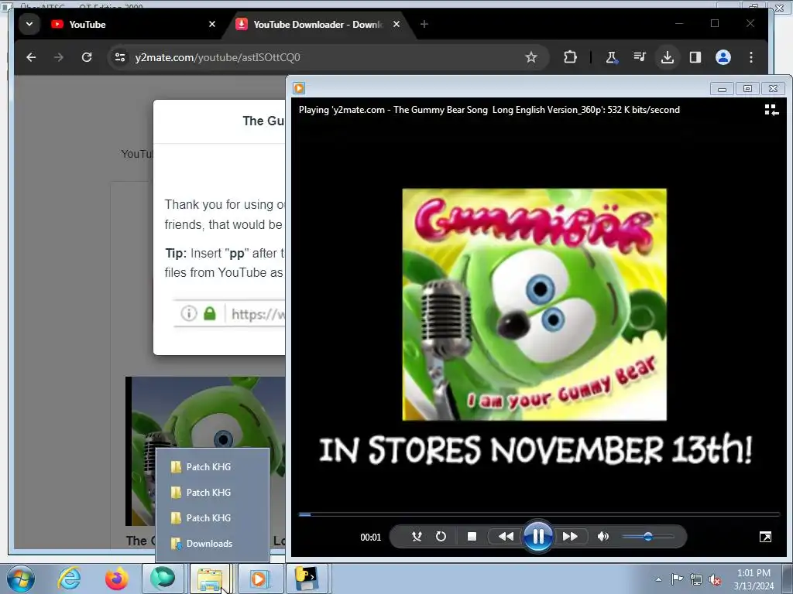This screenshot has height=594, width=793.
Task: View full screen in Media Player
Action: (765, 537)
